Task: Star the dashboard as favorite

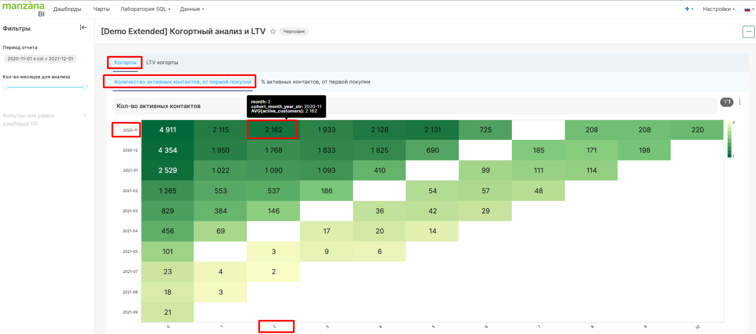Action: pyautogui.click(x=273, y=31)
